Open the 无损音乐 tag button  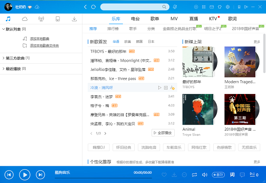(249, 148)
